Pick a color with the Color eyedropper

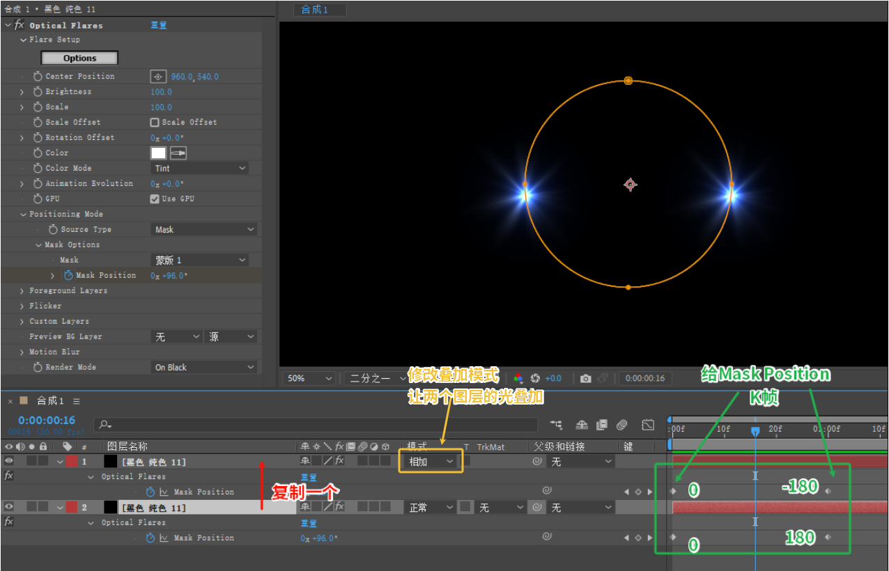tap(178, 152)
